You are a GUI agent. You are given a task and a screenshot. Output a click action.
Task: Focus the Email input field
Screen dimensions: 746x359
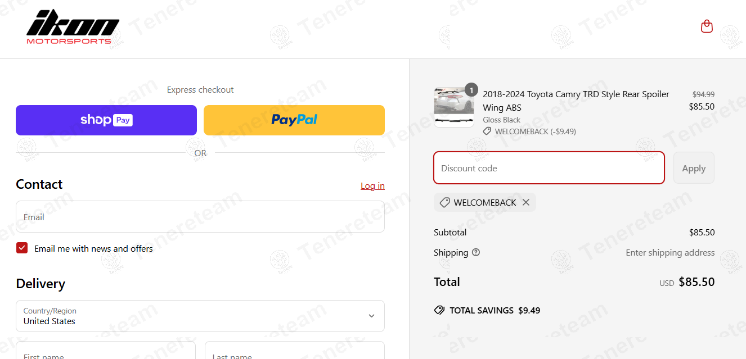pyautogui.click(x=200, y=217)
